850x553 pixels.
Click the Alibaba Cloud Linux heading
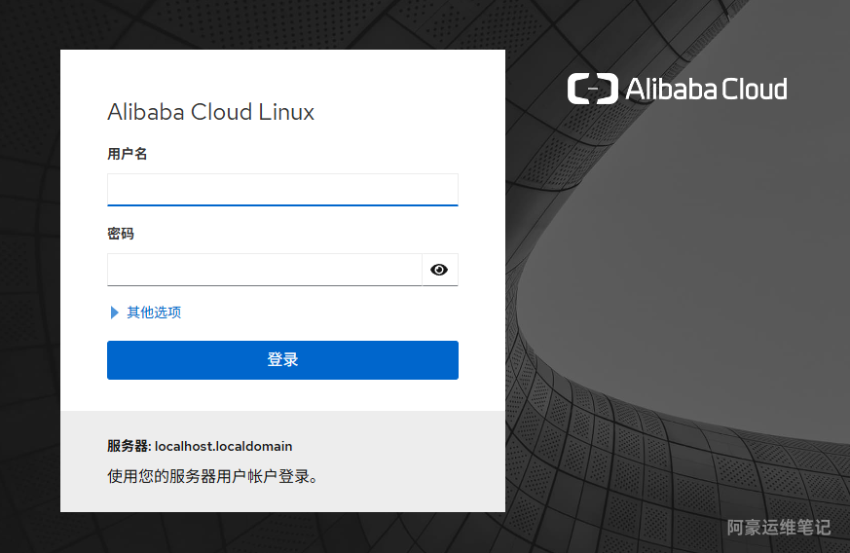[211, 112]
